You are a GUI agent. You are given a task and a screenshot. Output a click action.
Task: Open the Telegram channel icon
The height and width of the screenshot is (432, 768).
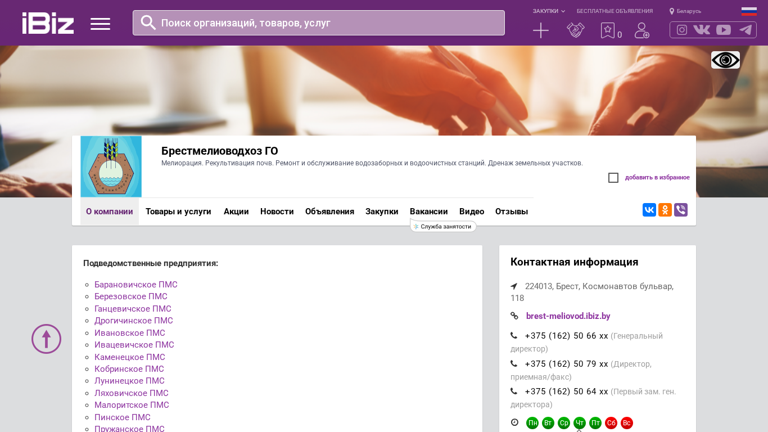pos(746,30)
